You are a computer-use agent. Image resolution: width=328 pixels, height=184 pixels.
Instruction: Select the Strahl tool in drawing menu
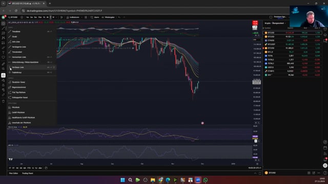32,37
